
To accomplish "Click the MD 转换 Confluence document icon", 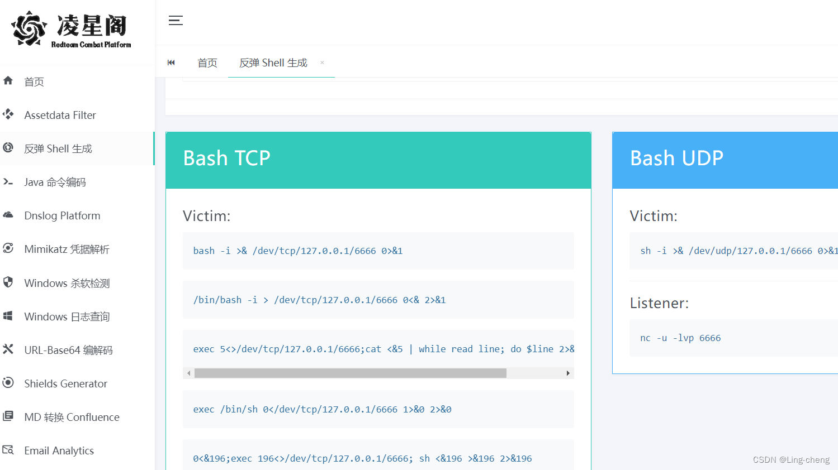I will click(8, 416).
